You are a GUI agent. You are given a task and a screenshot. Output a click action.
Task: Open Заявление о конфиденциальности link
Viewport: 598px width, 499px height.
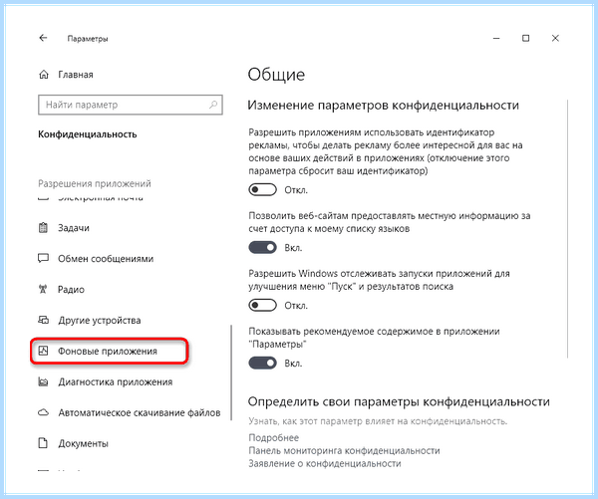[x=325, y=463]
